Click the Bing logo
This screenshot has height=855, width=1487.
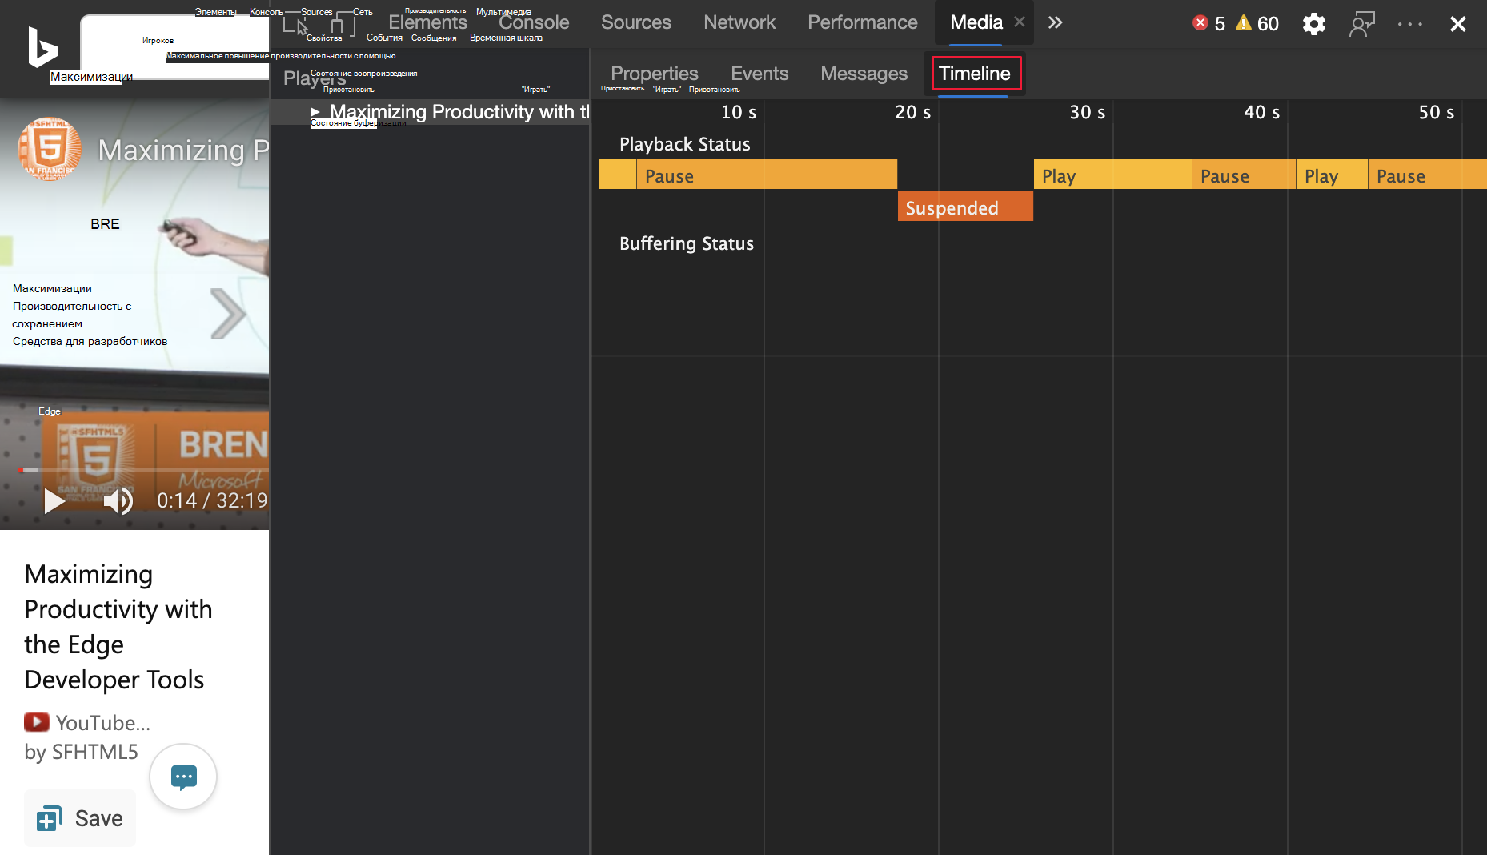[x=42, y=47]
